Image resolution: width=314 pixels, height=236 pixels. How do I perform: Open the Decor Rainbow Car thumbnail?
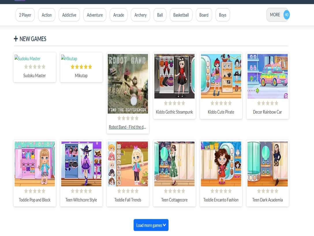click(x=268, y=76)
